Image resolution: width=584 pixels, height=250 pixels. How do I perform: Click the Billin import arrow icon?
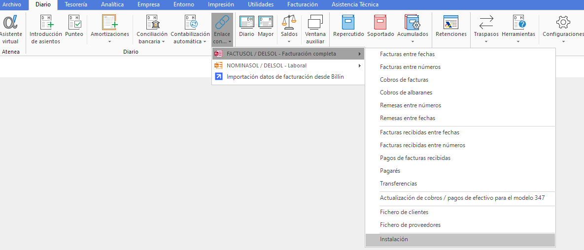[x=219, y=77]
